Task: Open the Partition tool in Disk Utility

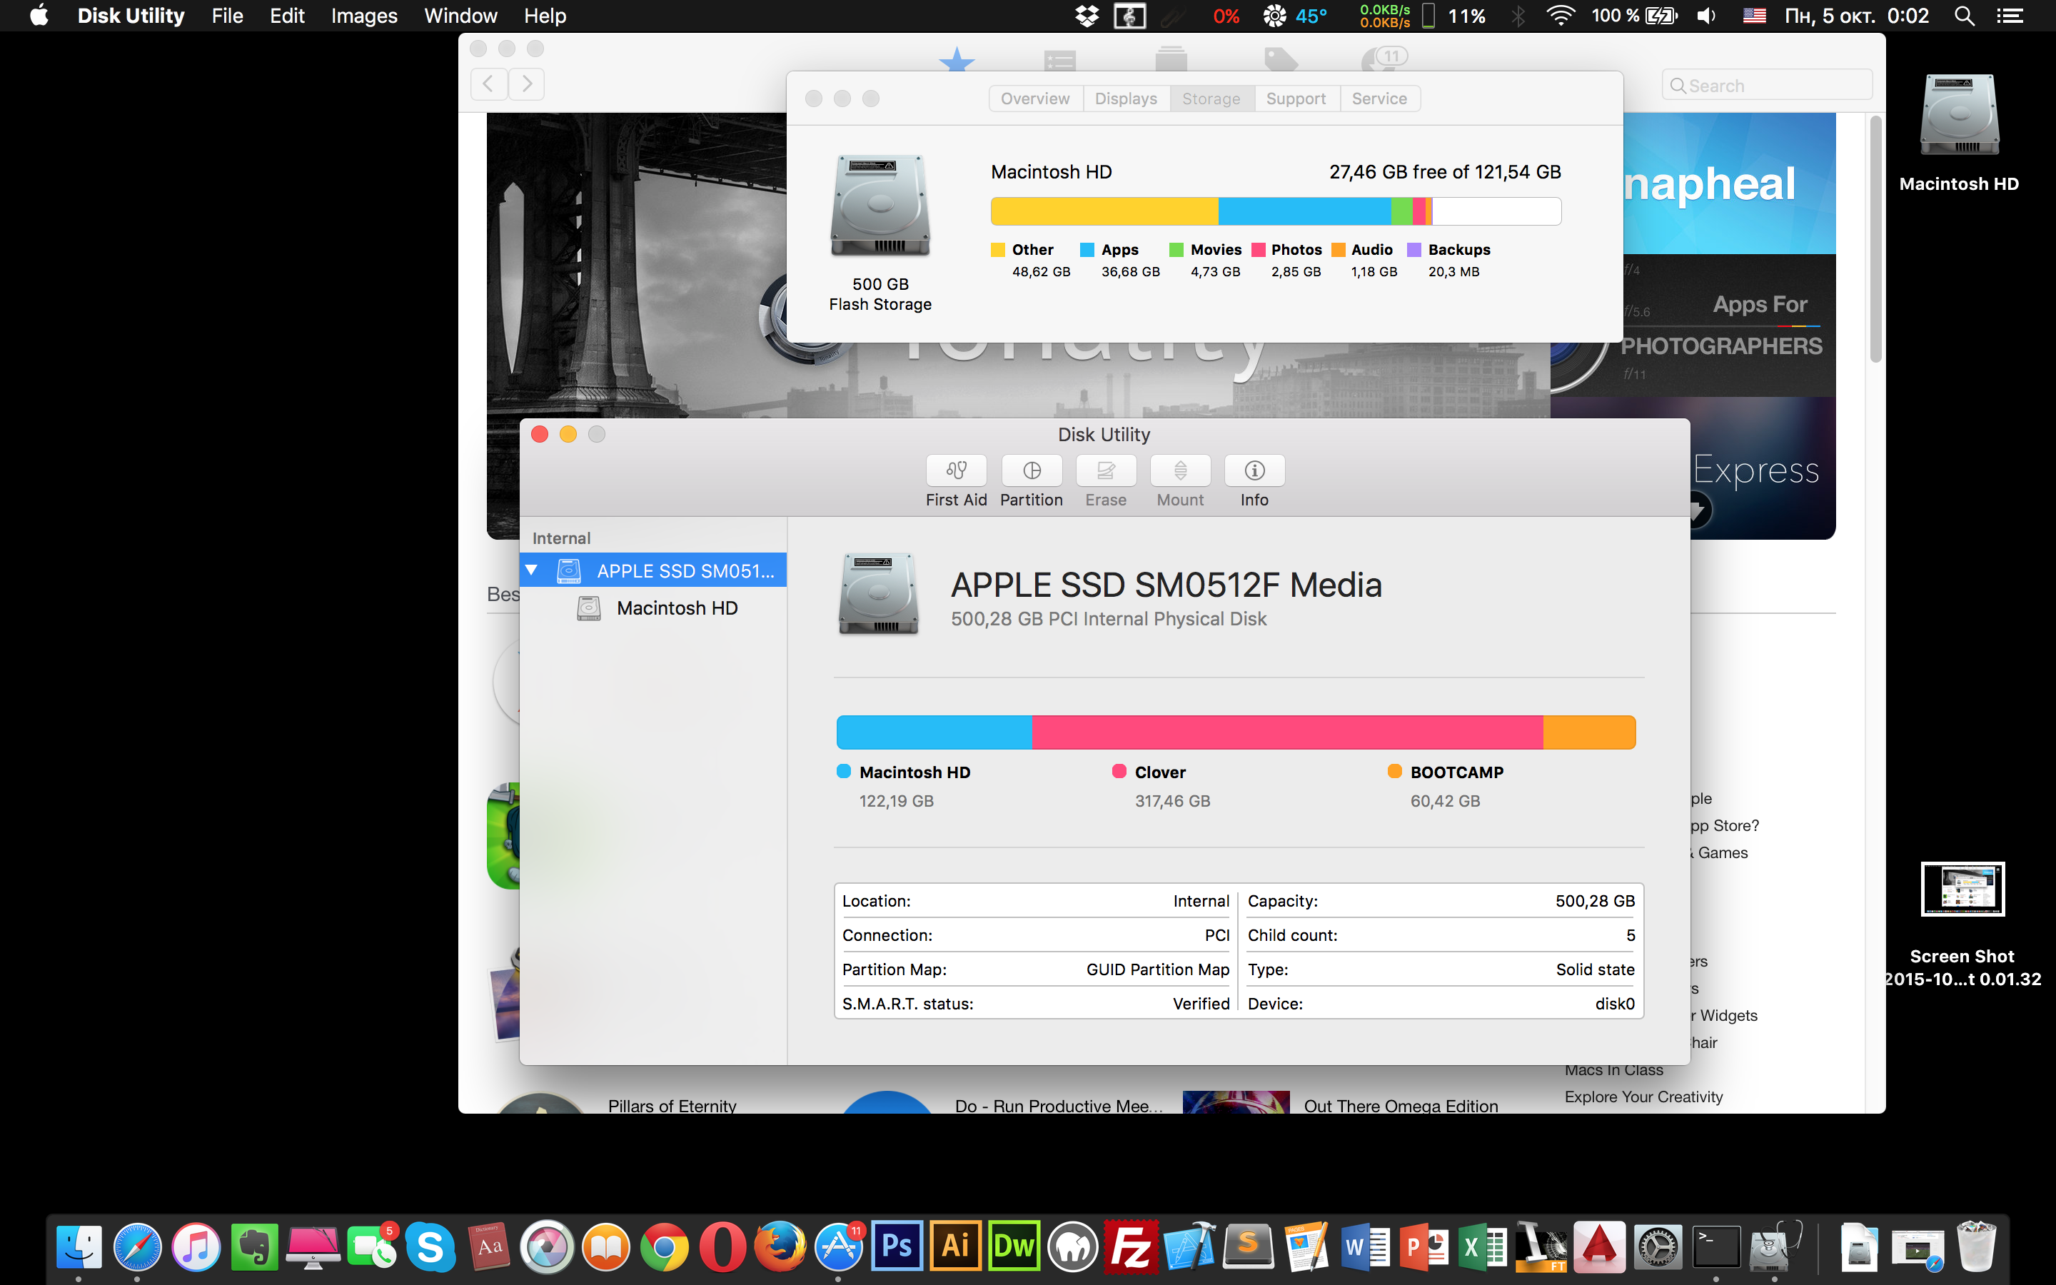Action: (x=1032, y=481)
